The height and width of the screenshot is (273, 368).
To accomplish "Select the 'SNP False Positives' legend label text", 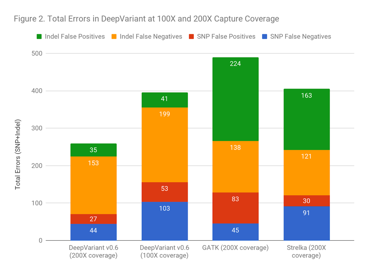I will coord(226,37).
